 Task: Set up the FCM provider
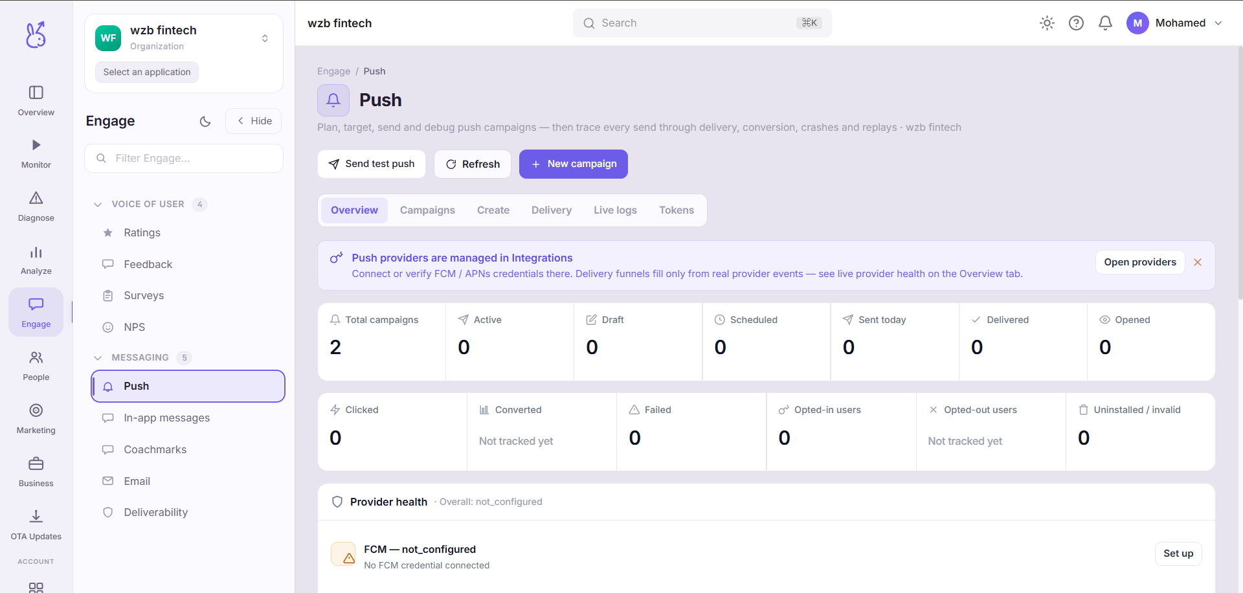(1178, 554)
